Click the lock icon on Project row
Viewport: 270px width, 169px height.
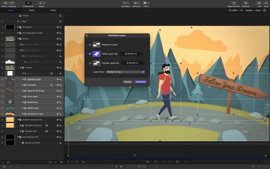pyautogui.click(x=60, y=16)
